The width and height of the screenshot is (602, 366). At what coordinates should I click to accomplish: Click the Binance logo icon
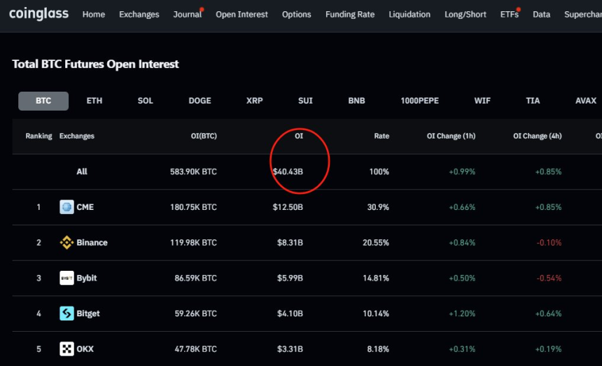pyautogui.click(x=66, y=243)
